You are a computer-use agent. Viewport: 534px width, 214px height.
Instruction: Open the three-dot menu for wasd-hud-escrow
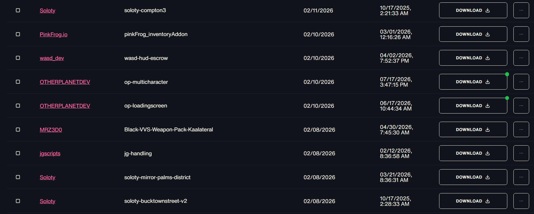click(521, 58)
